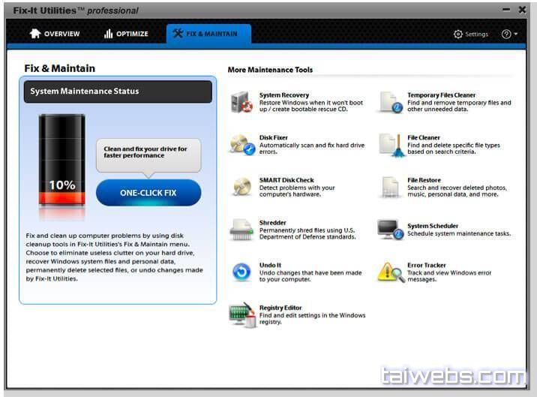The width and height of the screenshot is (537, 397).
Task: Click the Shredder tool icon
Action: click(241, 229)
